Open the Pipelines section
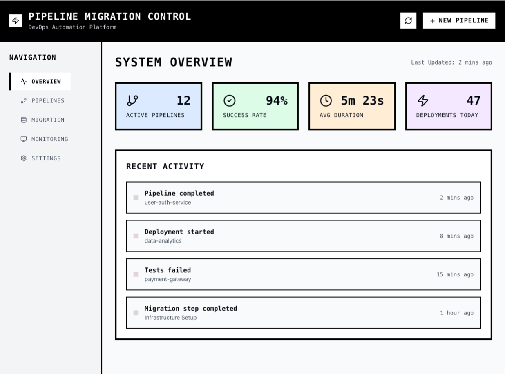 (46, 100)
